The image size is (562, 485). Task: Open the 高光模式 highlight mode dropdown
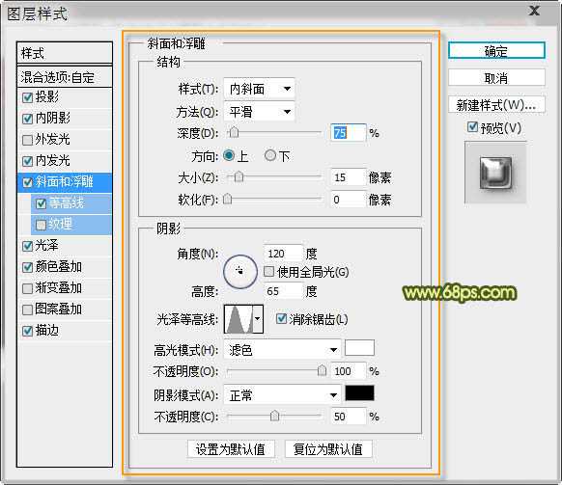tap(282, 350)
